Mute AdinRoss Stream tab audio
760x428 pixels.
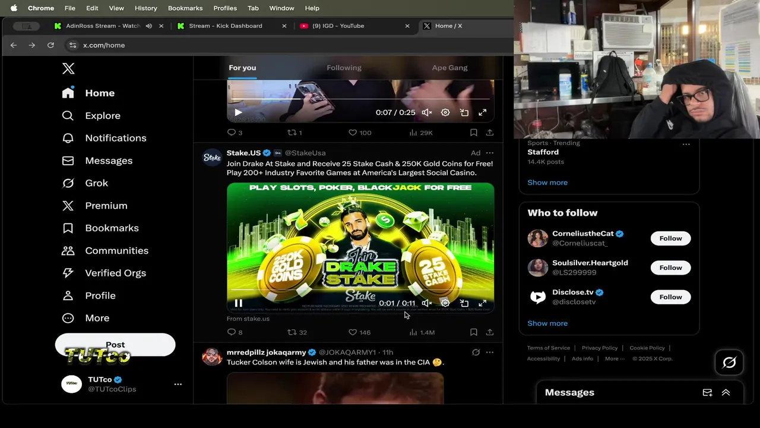coord(148,26)
